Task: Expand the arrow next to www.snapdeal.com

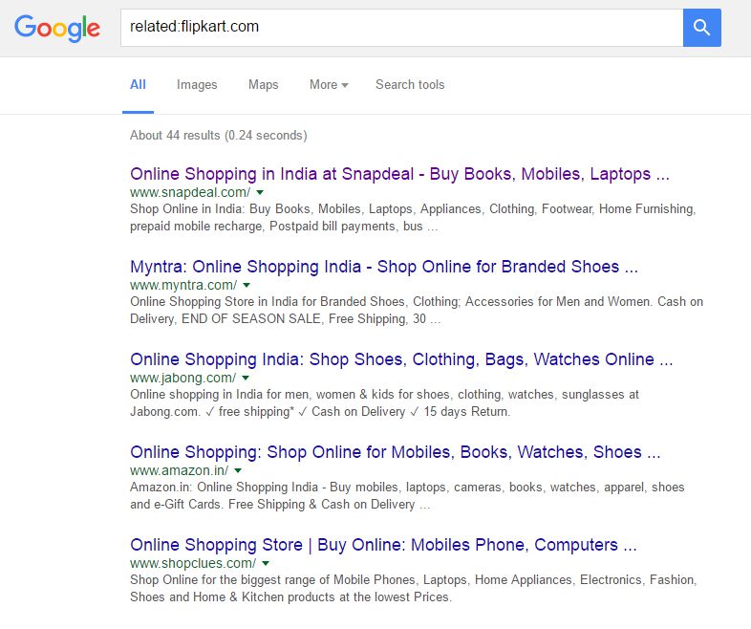Action: point(260,192)
